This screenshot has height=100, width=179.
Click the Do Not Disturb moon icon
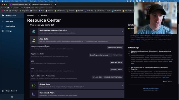(x=143, y=1)
